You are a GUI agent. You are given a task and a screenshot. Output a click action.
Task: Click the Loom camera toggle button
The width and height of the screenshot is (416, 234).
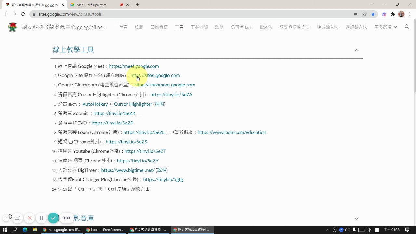tap(18, 218)
